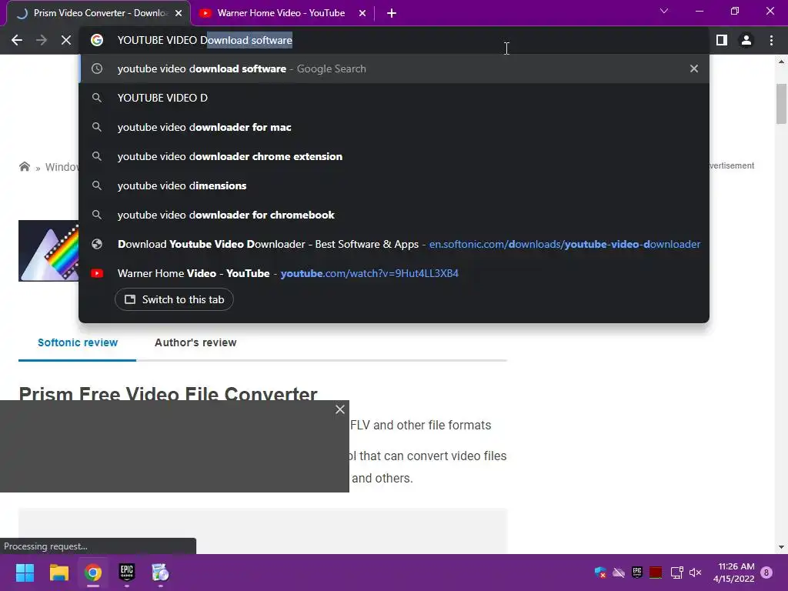The width and height of the screenshot is (788, 591).
Task: Click the OneDrive tray icon
Action: click(619, 573)
